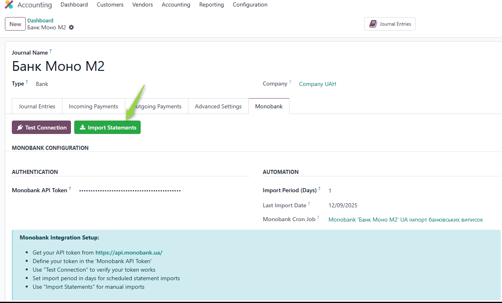Open the https://api.monobank.ua/ link
The height and width of the screenshot is (303, 502).
[x=129, y=253]
